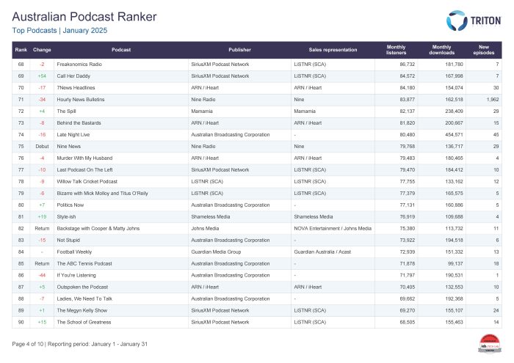Click the Monthly listeners column header
Image resolution: width=514 pixels, height=363 pixels.
[396, 50]
